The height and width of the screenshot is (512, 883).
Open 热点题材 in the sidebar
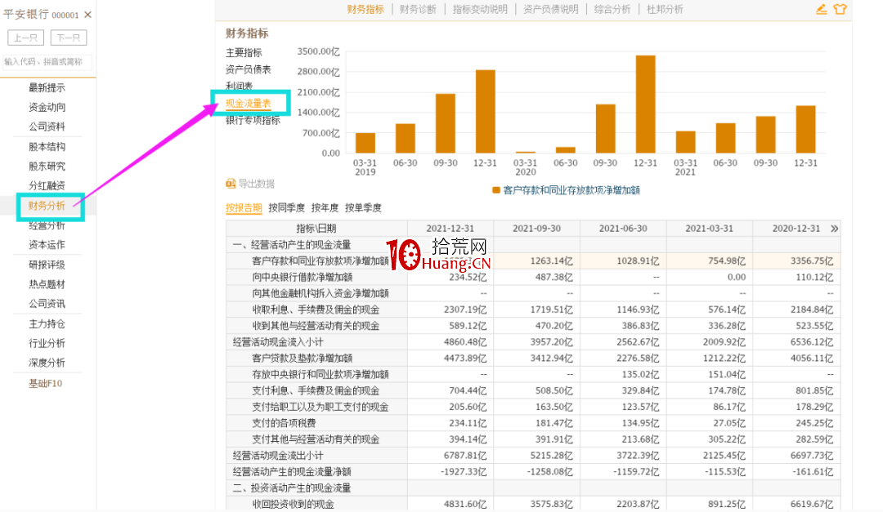[47, 285]
